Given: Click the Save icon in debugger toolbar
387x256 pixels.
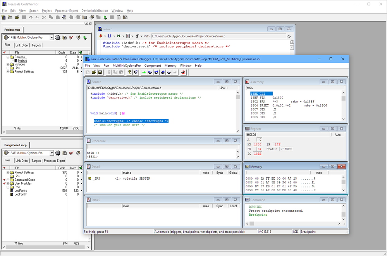Looking at the screenshot, I should tap(100, 73).
